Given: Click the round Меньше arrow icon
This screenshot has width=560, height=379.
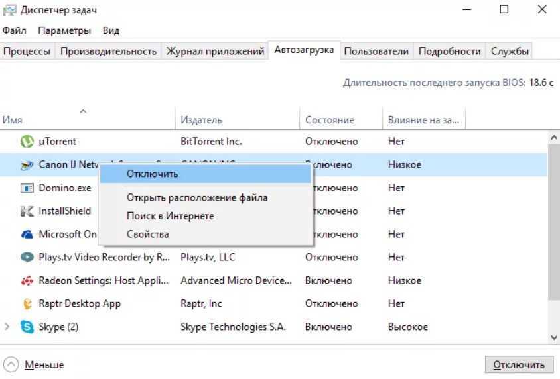Looking at the screenshot, I should pyautogui.click(x=11, y=364).
